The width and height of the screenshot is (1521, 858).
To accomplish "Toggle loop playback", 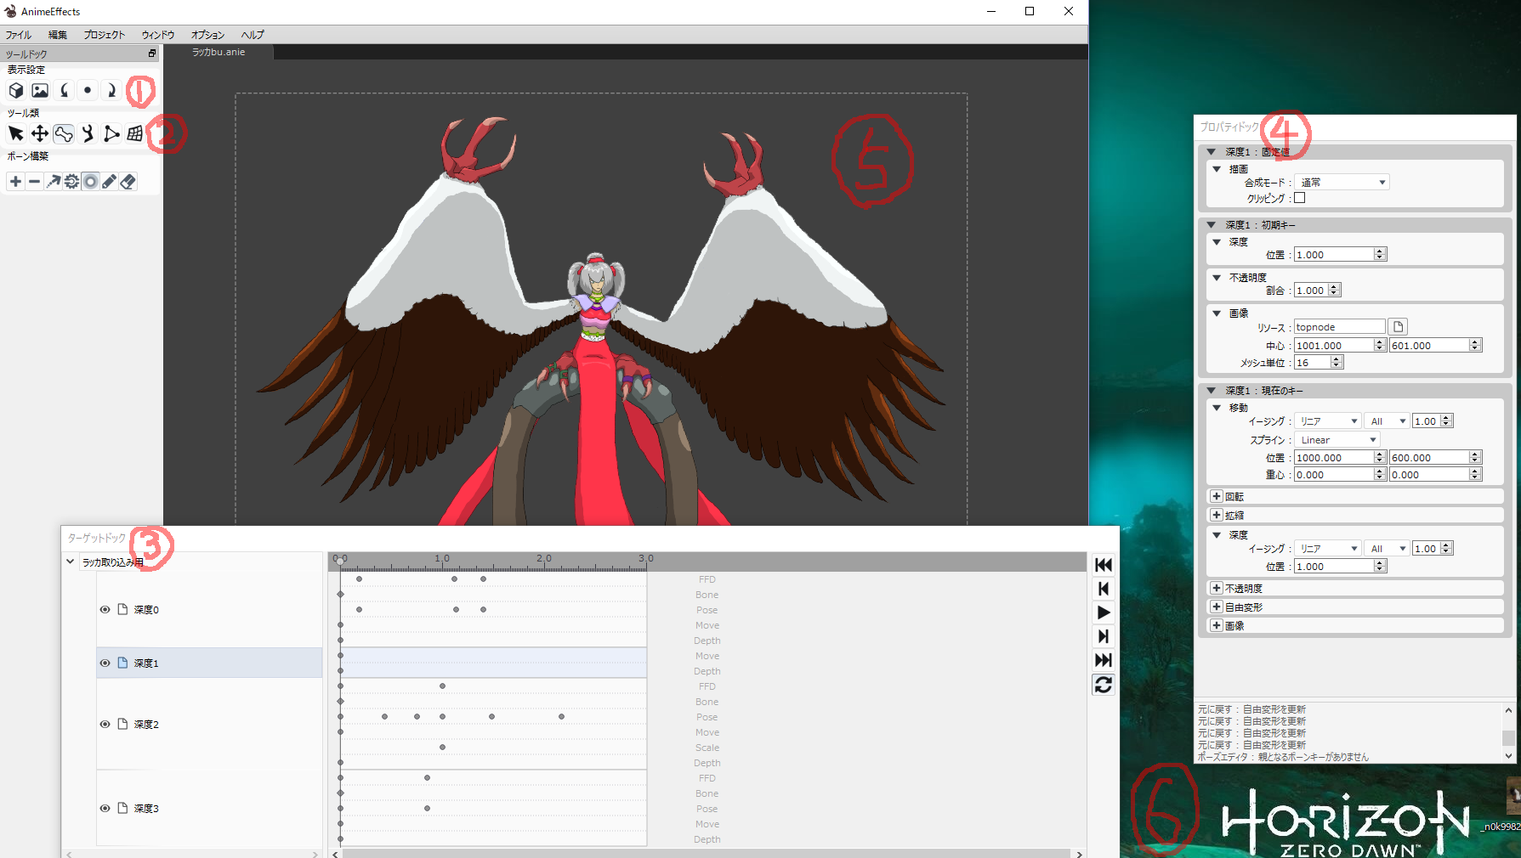I will pos(1104,685).
